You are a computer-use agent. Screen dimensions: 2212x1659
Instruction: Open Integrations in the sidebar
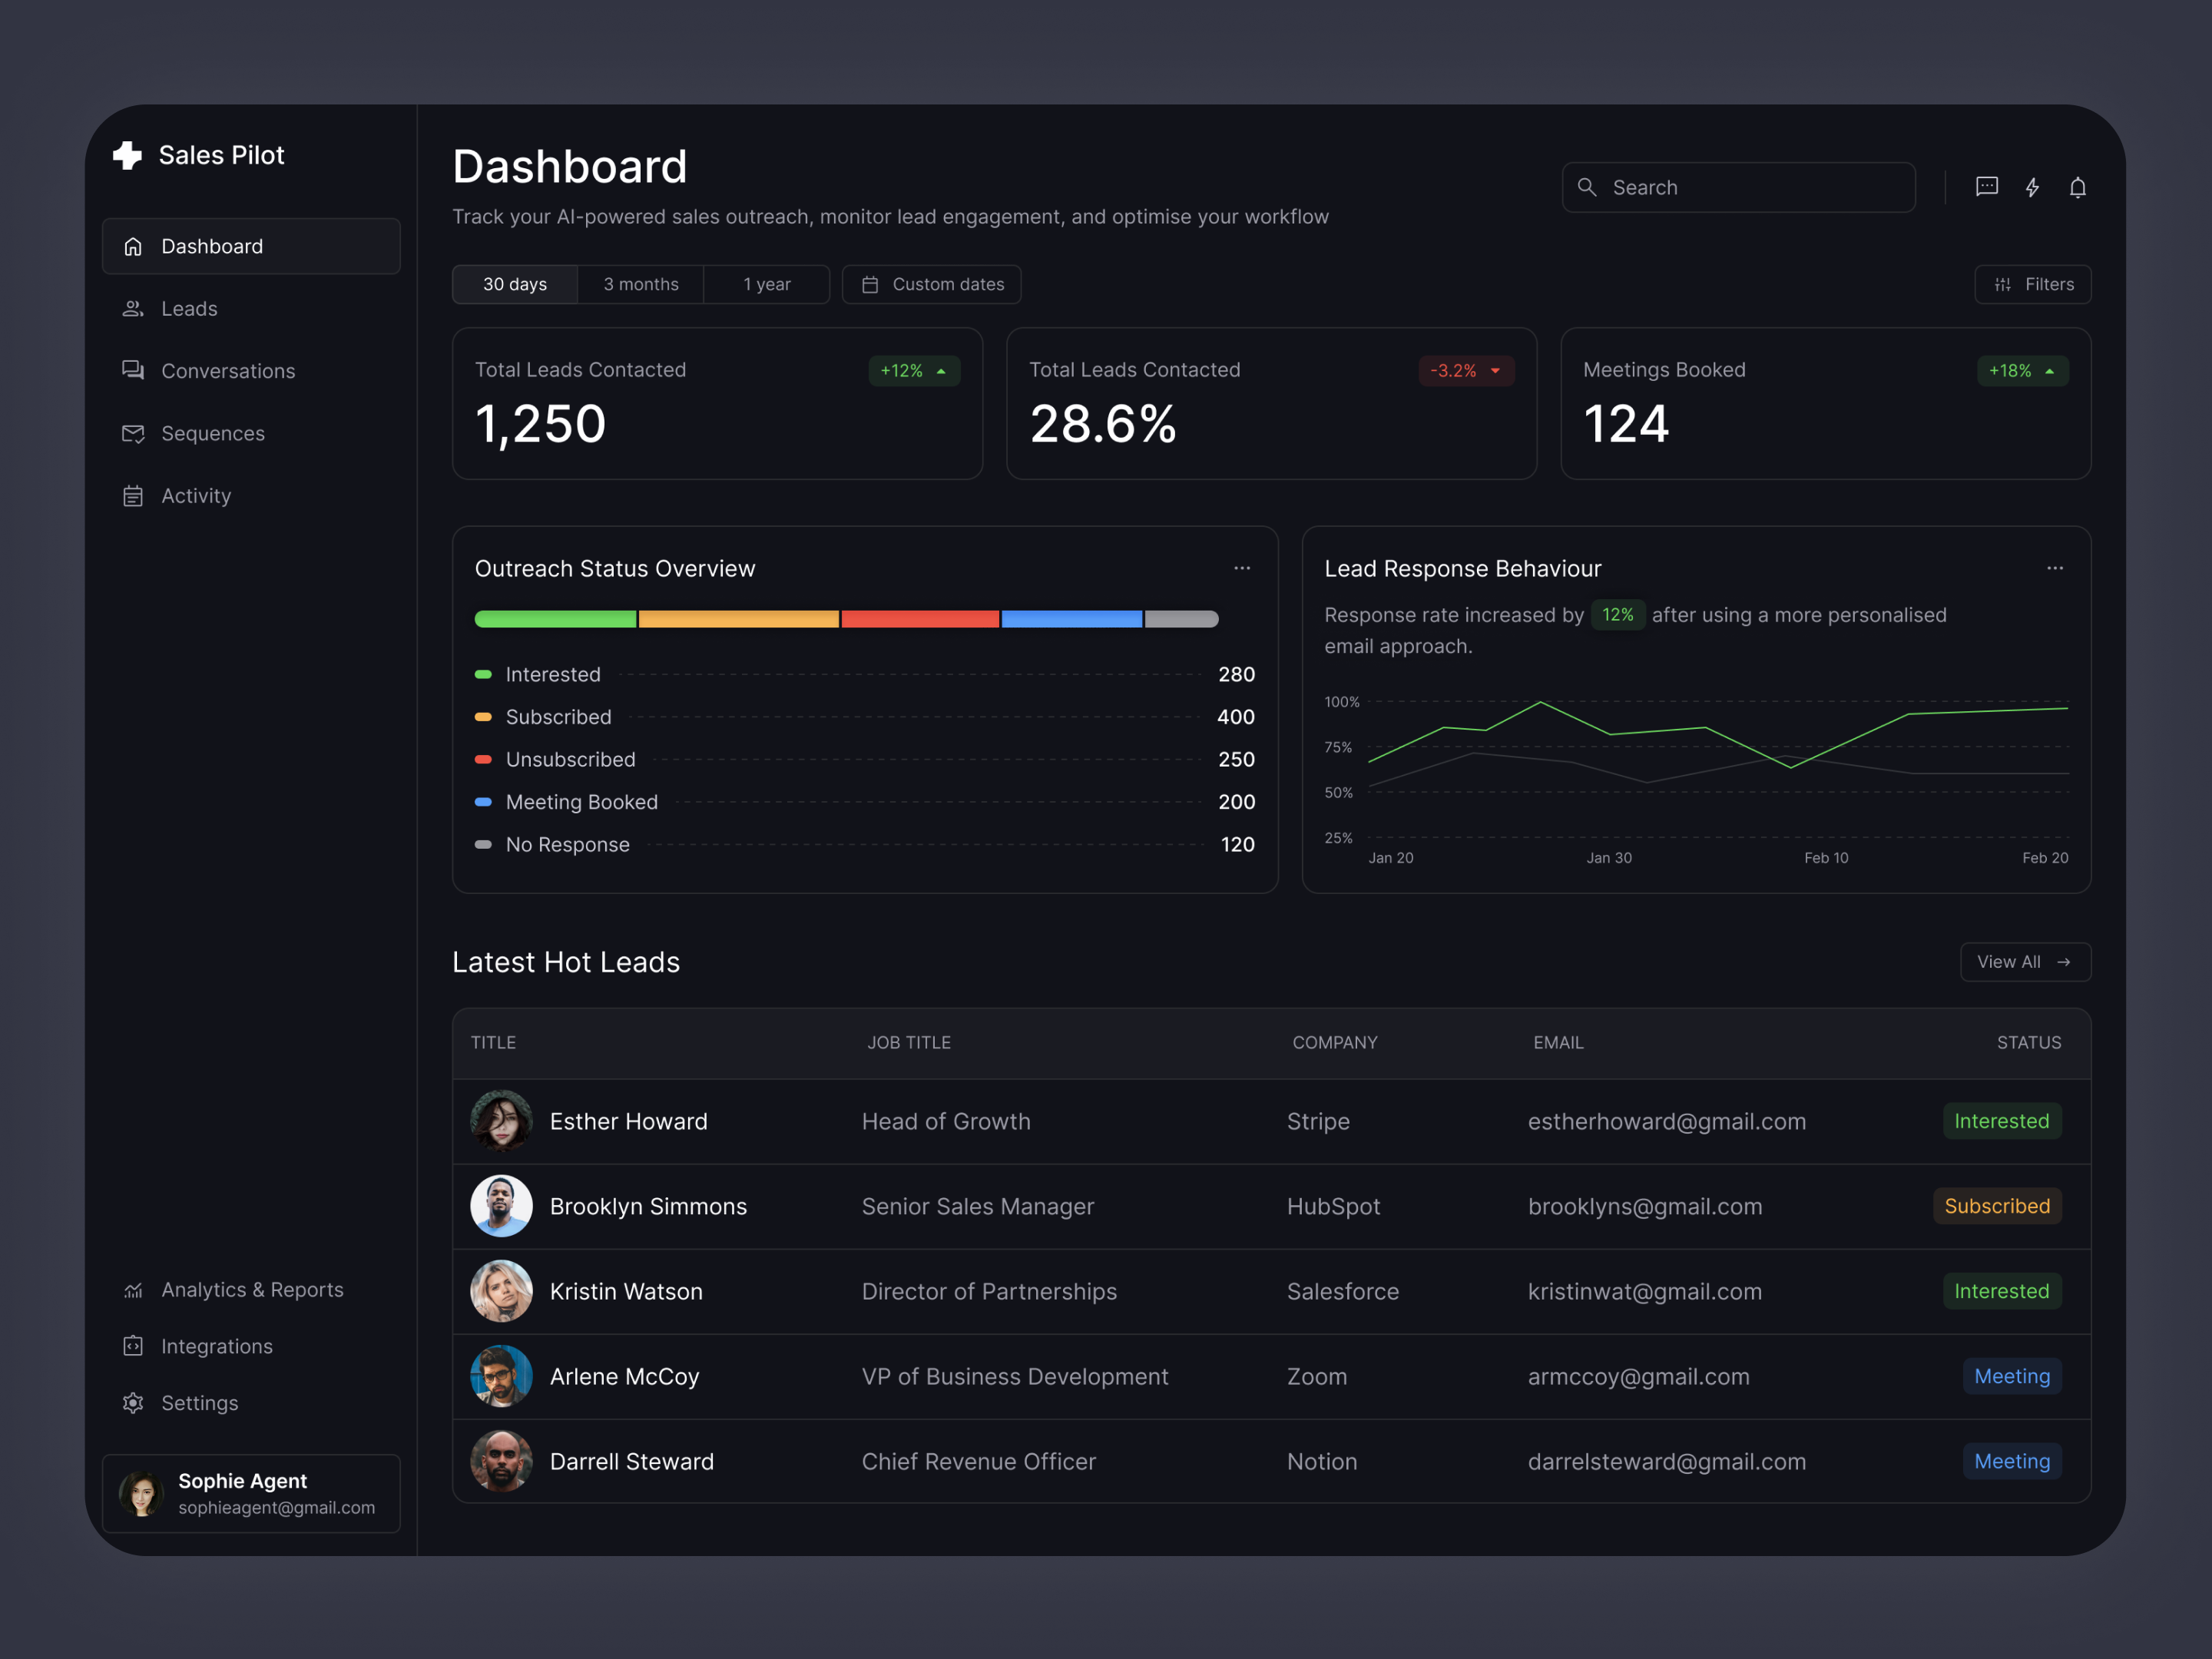point(216,1346)
